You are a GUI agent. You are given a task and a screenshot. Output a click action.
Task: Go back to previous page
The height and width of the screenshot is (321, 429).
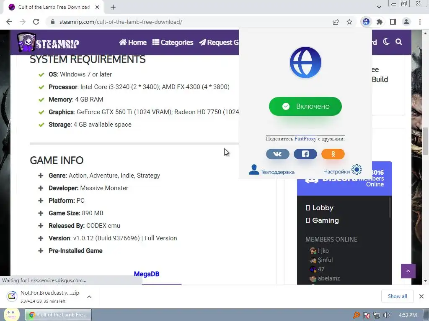[x=9, y=22]
